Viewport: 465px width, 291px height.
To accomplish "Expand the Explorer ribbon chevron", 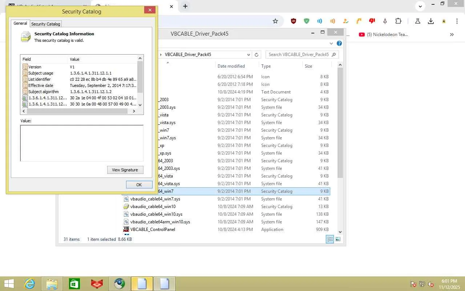I will [331, 43].
